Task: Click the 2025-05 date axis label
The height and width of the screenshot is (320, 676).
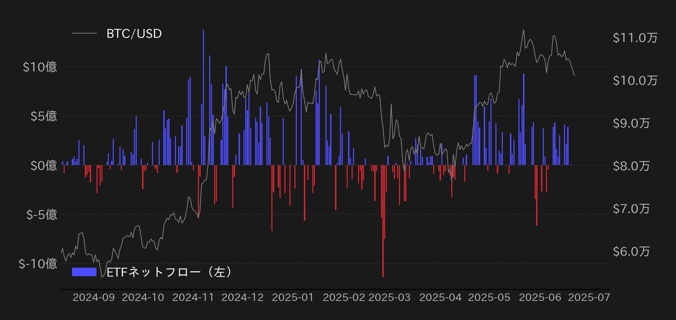Action: pos(489,297)
